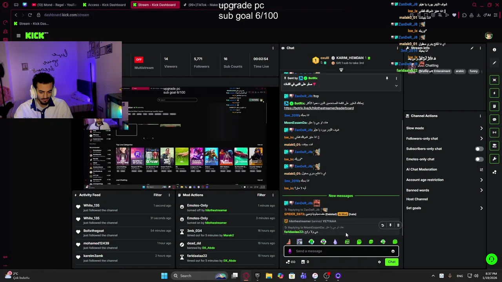Expand Banned words settings
502x282 pixels.
point(482,190)
